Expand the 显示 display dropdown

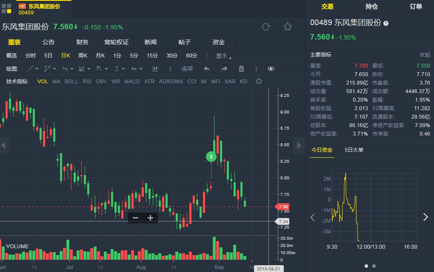[x=223, y=56]
